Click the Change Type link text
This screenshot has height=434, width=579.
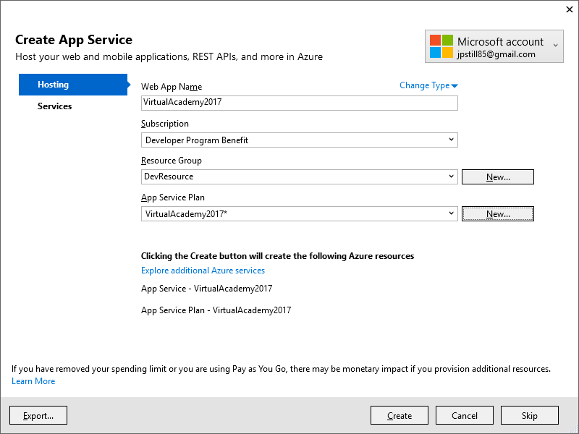click(424, 85)
